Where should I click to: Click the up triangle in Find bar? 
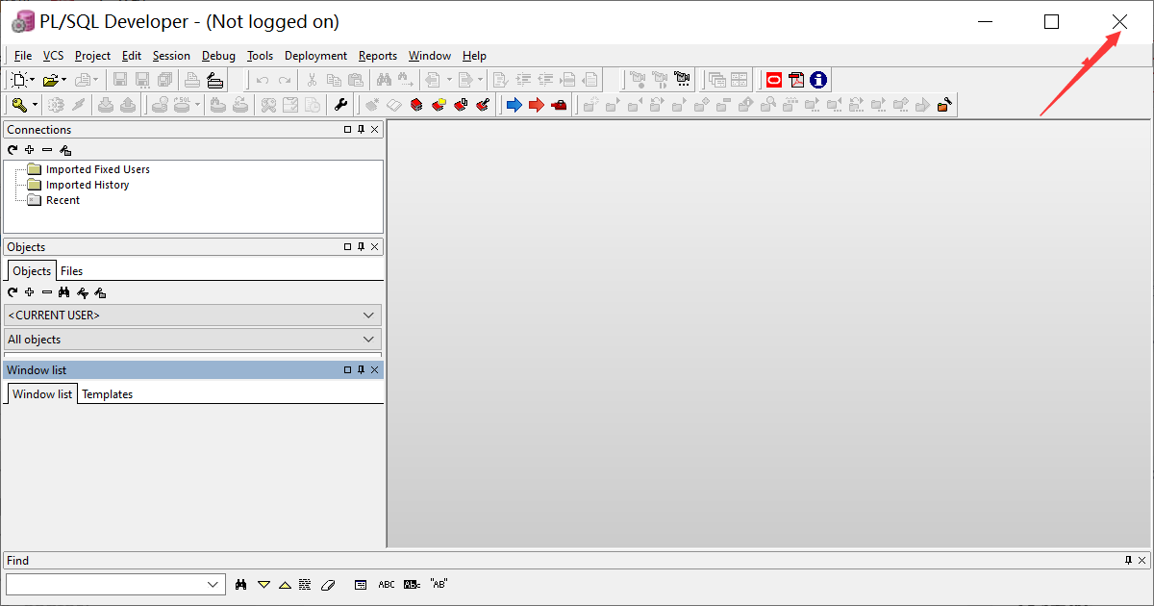285,584
